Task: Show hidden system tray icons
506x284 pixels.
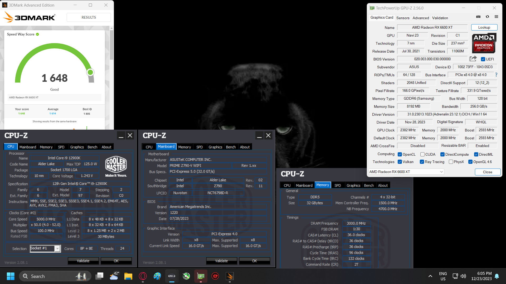Action: click(x=430, y=276)
